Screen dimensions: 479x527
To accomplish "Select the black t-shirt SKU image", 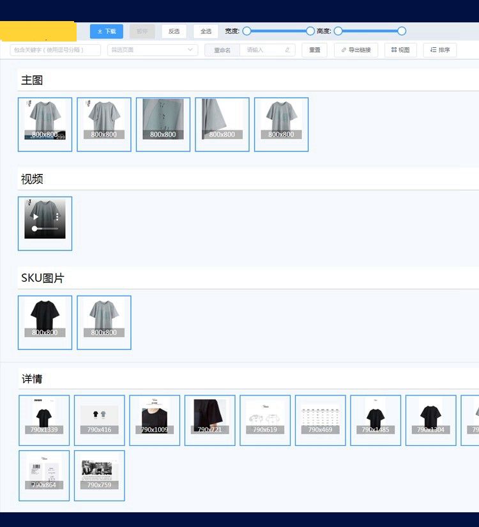I will click(45, 323).
